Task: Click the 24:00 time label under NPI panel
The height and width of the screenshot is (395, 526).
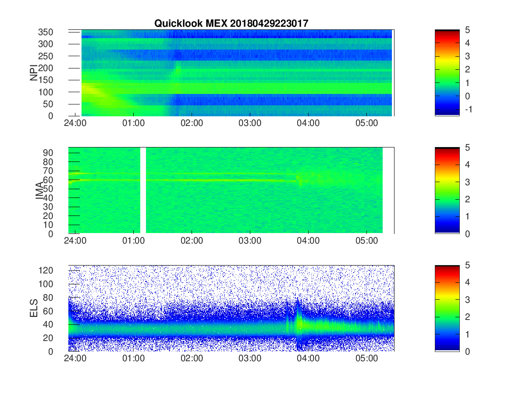Action: coord(75,123)
